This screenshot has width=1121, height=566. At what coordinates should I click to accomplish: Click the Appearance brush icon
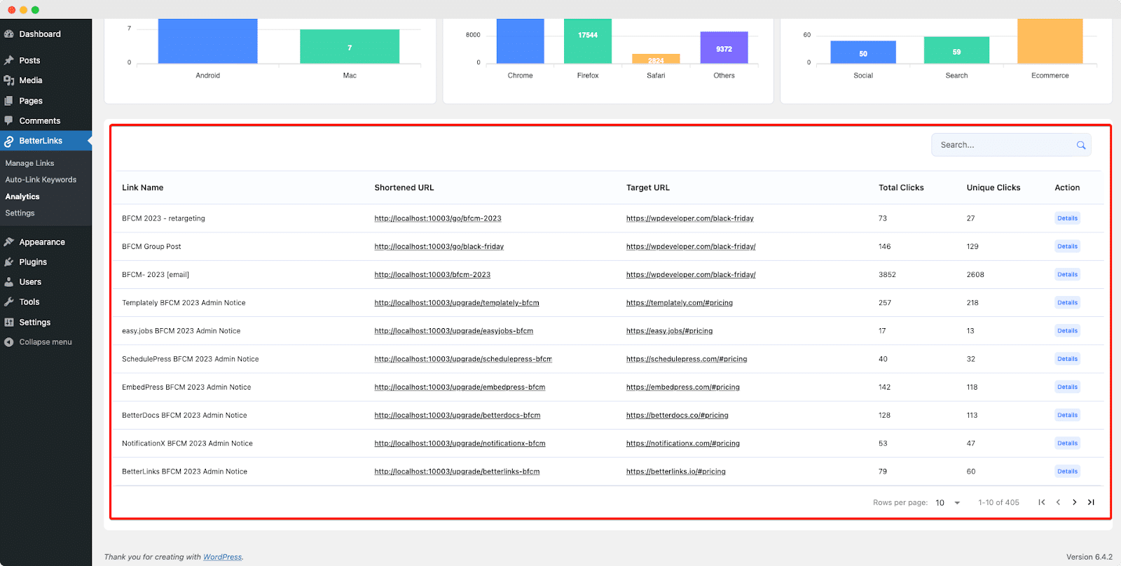click(9, 242)
